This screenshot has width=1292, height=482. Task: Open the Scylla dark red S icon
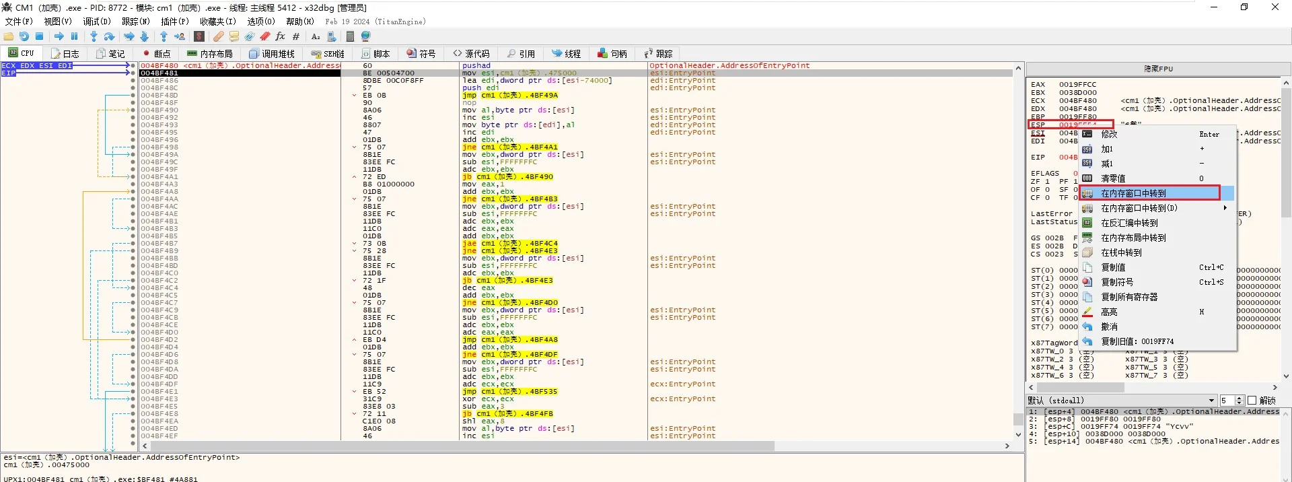pyautogui.click(x=199, y=36)
